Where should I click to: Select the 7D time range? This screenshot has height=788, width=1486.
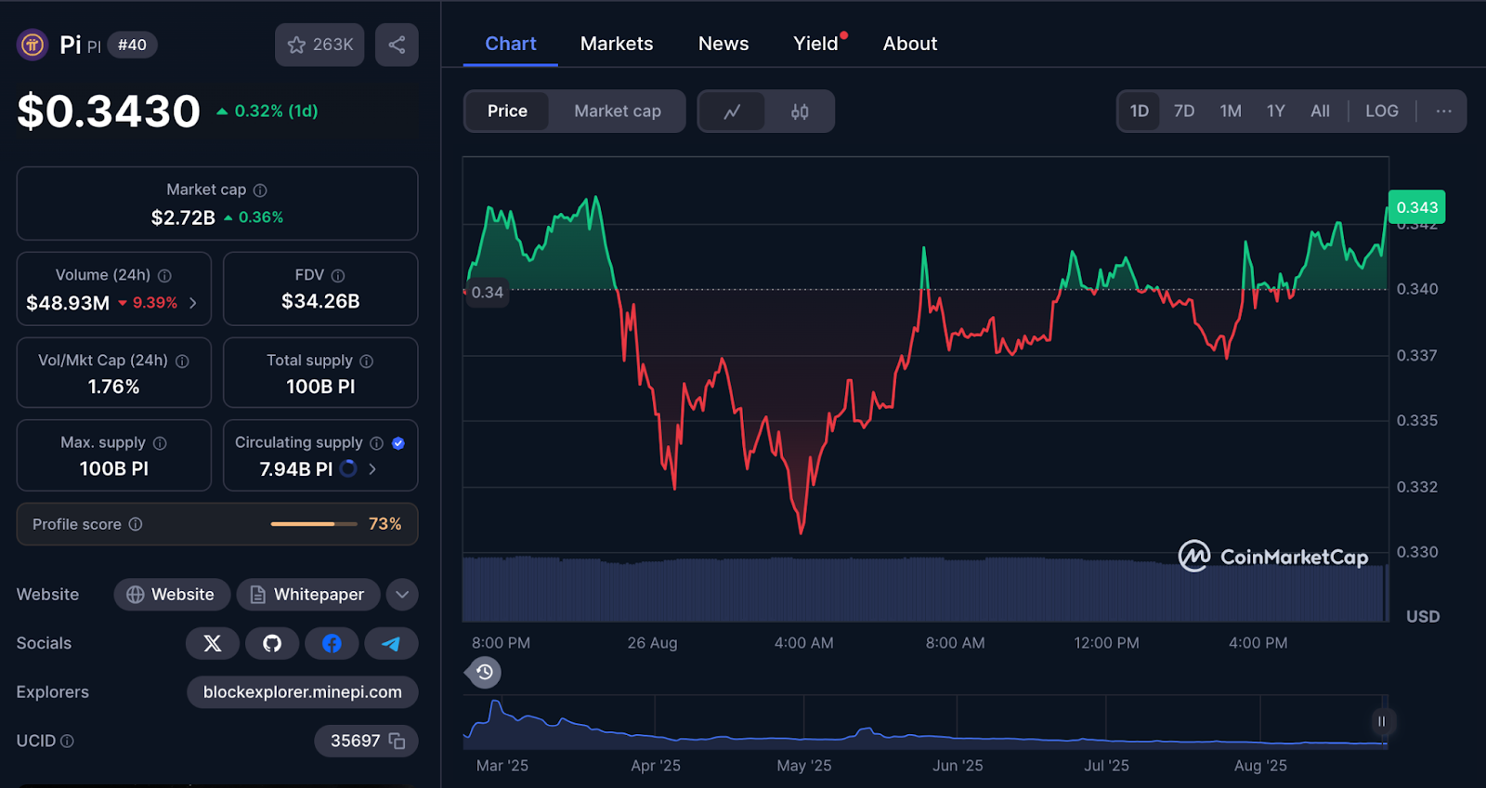click(1184, 112)
